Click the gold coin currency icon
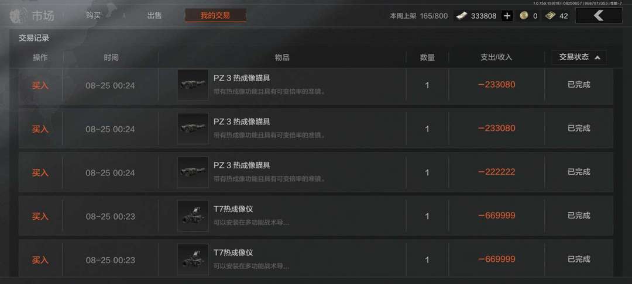 coord(524,16)
